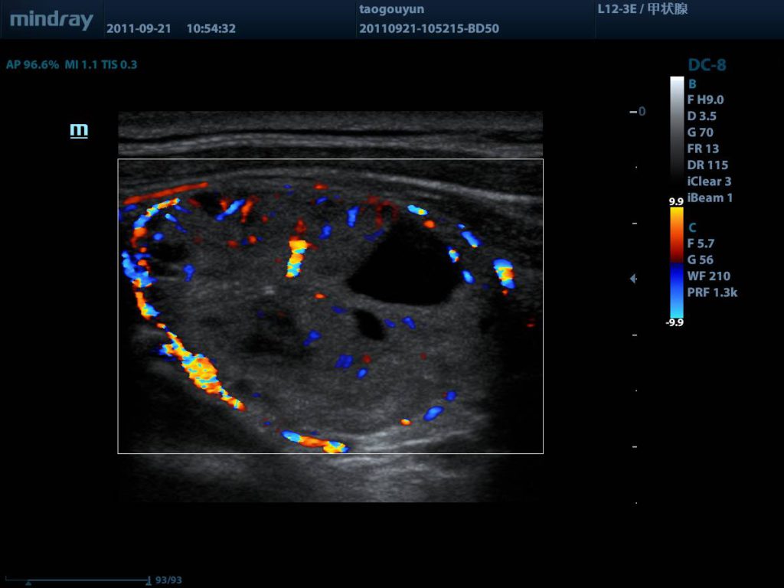Select the B mode parameter label
The width and height of the screenshot is (784, 588).
(692, 83)
